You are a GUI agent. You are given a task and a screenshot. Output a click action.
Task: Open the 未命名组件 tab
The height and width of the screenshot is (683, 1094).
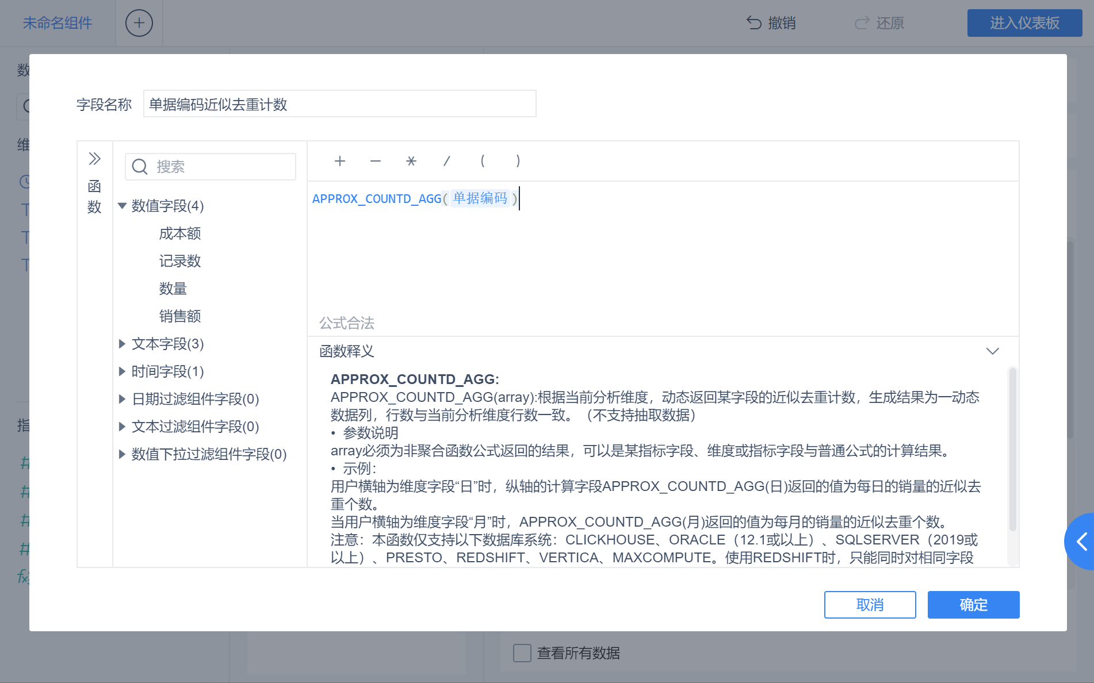[58, 23]
